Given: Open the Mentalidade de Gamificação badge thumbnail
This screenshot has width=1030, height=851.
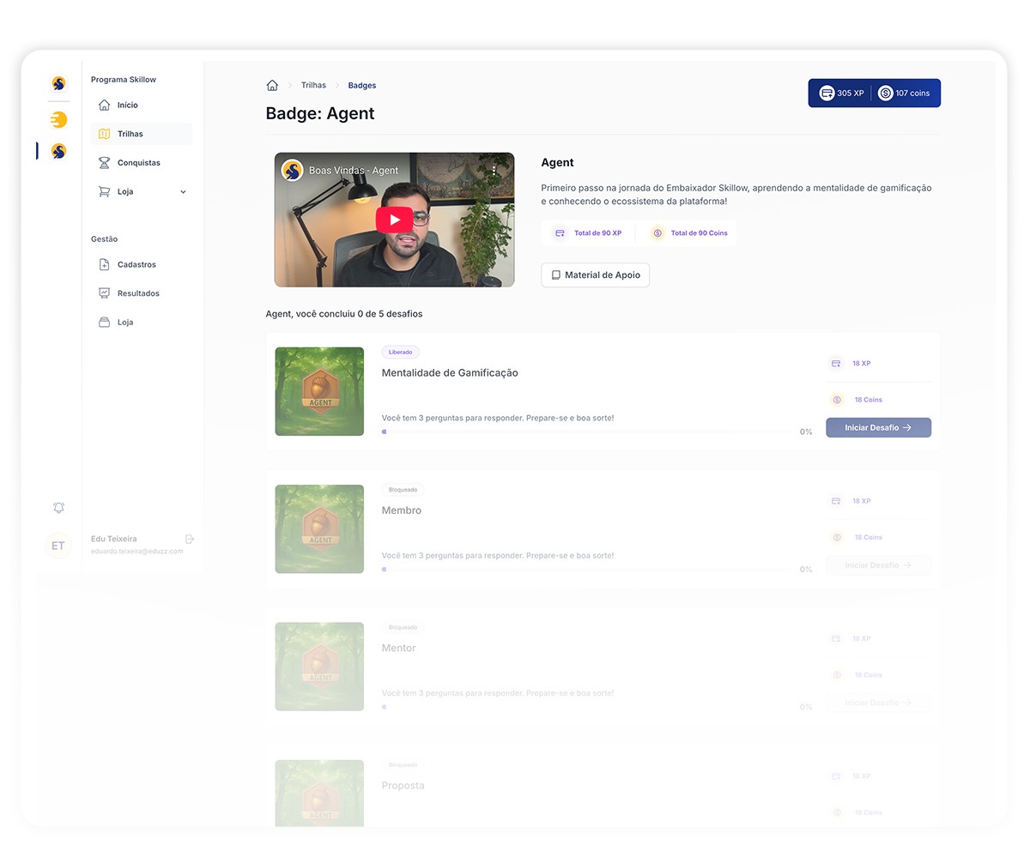Looking at the screenshot, I should pyautogui.click(x=319, y=391).
